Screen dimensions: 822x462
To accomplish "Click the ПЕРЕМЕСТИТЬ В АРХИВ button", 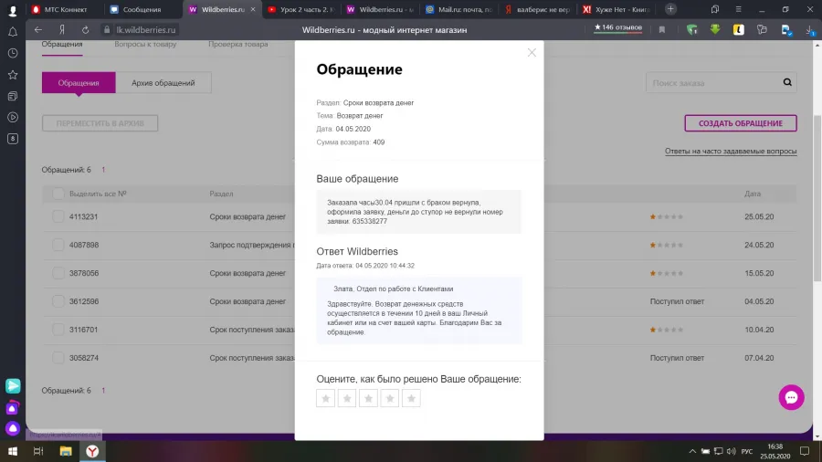I will tap(100, 123).
